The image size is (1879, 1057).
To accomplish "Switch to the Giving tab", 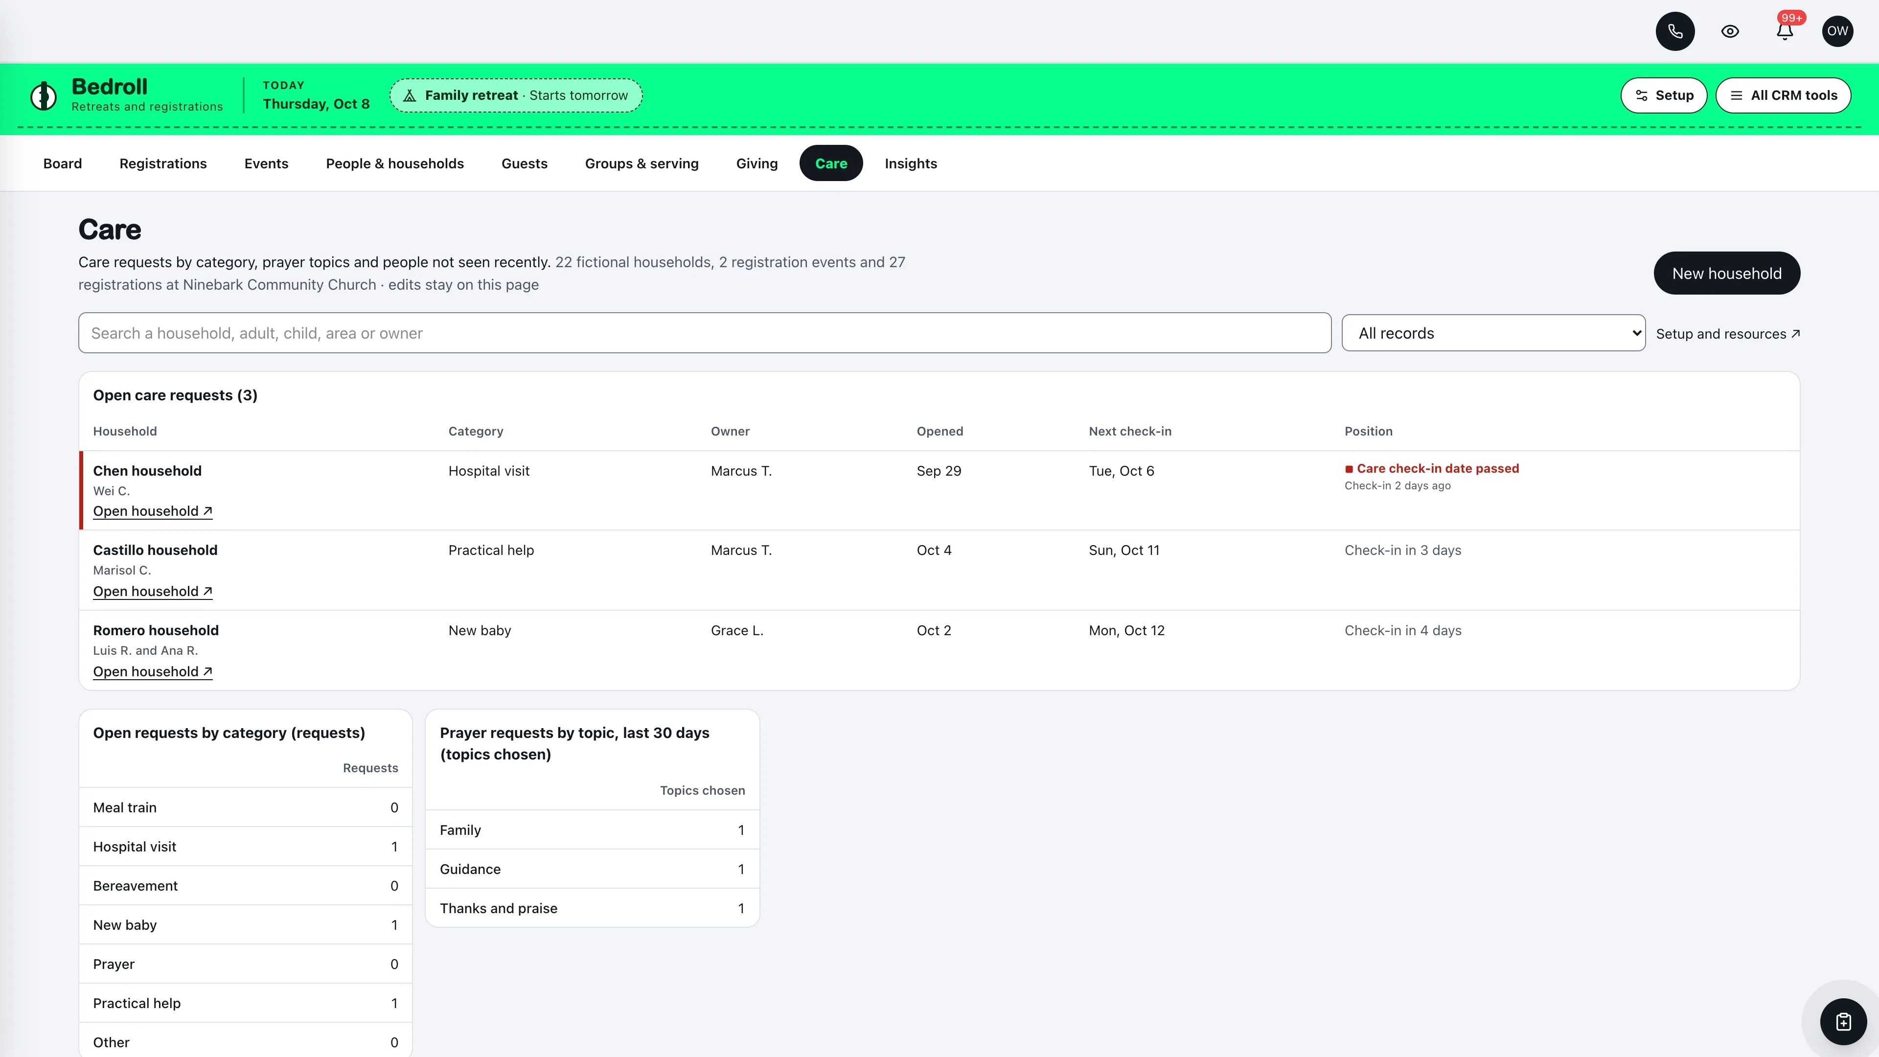I will (756, 163).
